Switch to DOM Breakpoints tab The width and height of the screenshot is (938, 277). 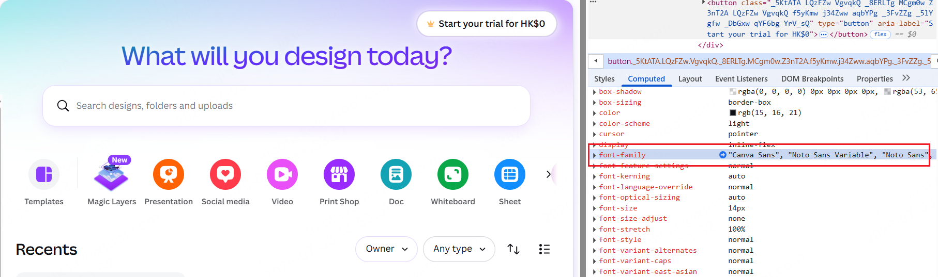click(812, 79)
